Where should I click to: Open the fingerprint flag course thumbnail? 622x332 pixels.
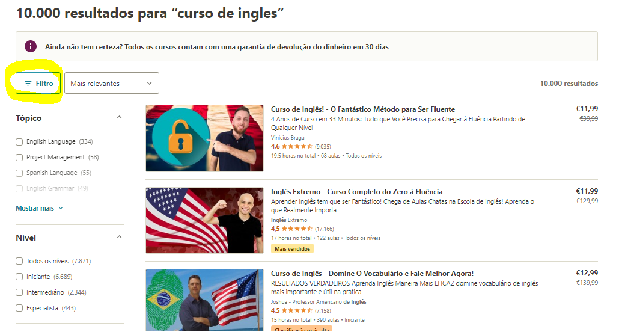[x=204, y=300]
